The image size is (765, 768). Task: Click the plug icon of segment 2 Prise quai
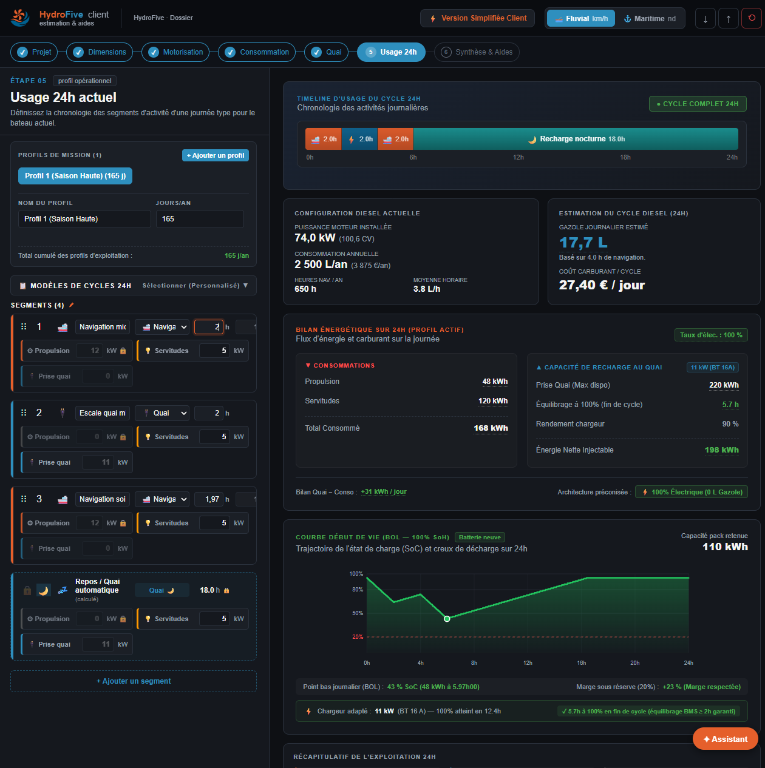pos(32,462)
